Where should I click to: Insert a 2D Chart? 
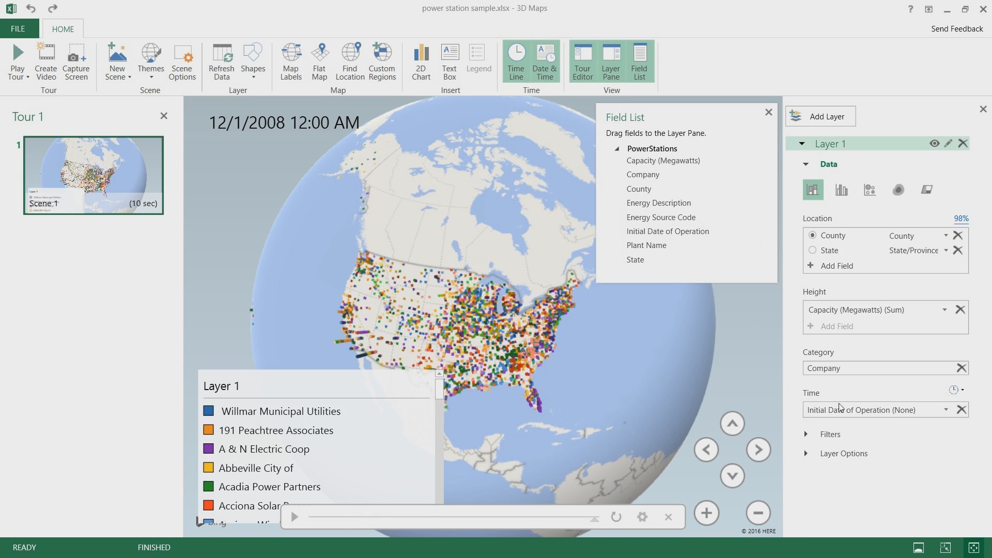click(x=421, y=61)
